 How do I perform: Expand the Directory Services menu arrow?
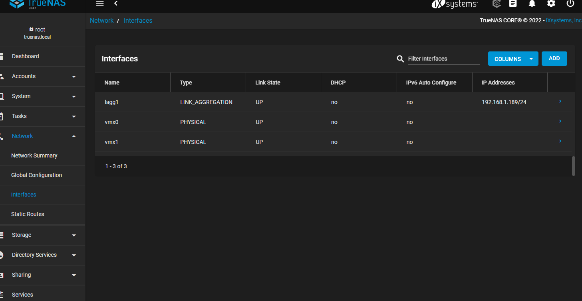click(x=74, y=255)
